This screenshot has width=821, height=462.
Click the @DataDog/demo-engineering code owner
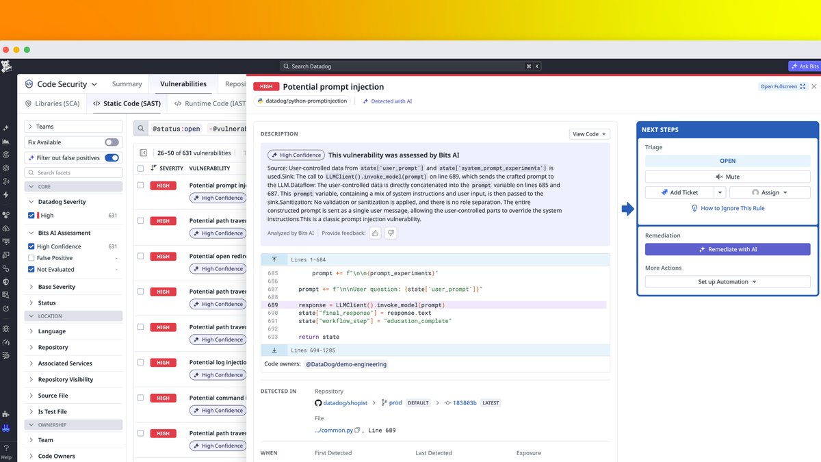[346, 364]
